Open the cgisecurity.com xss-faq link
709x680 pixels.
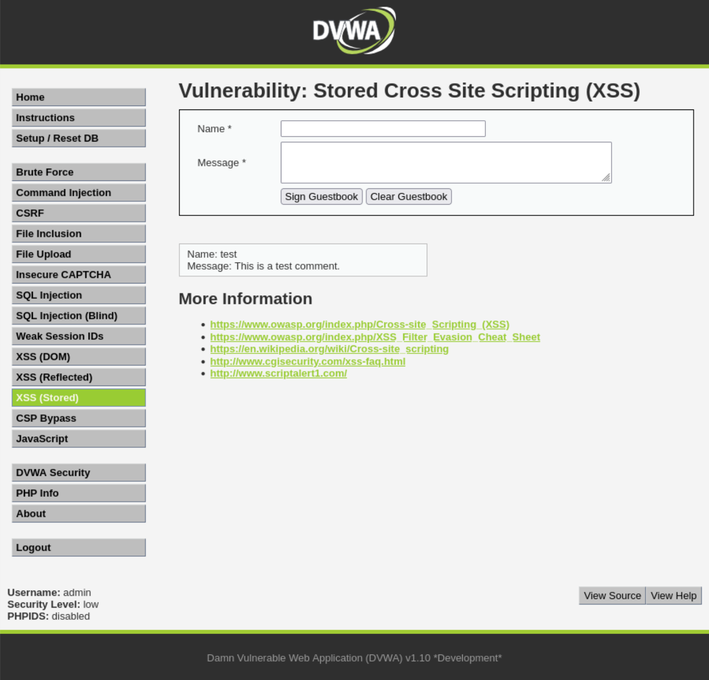click(x=308, y=361)
